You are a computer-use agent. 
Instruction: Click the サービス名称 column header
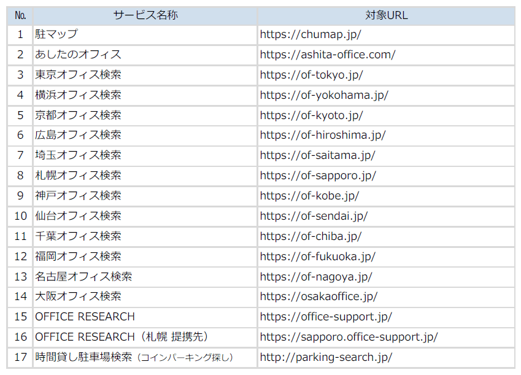pos(145,15)
